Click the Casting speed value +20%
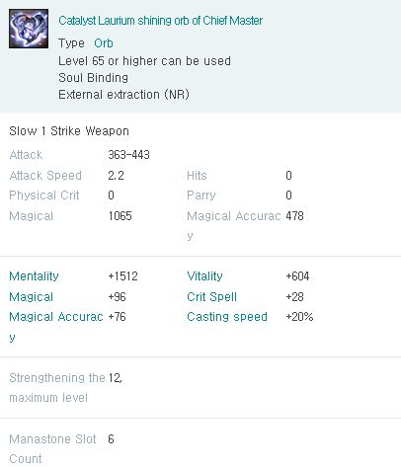The width and height of the screenshot is (401, 468). click(x=299, y=317)
